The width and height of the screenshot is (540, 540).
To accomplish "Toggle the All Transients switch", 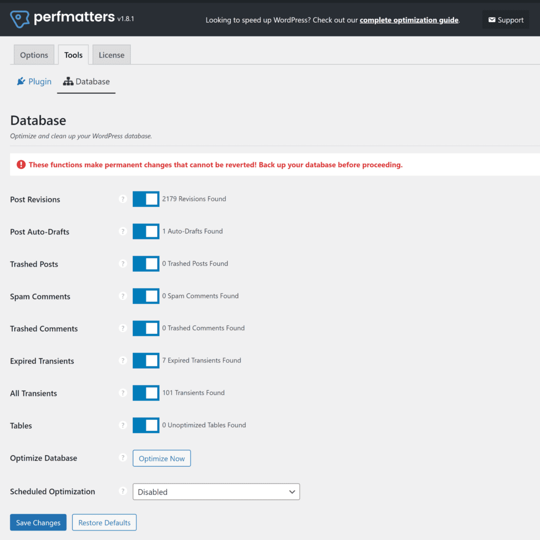I will pyautogui.click(x=146, y=393).
